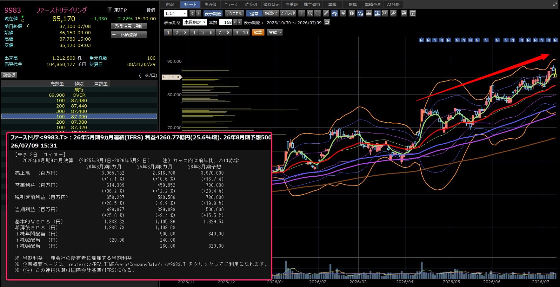560x287 pixels.
Task: Zoom in on the chart
Action: 310,13
